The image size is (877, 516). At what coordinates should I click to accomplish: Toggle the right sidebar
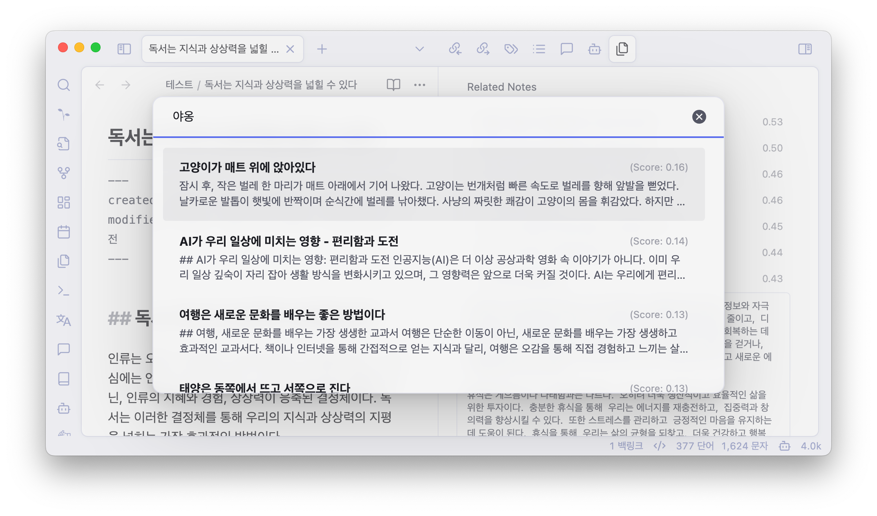tap(805, 49)
